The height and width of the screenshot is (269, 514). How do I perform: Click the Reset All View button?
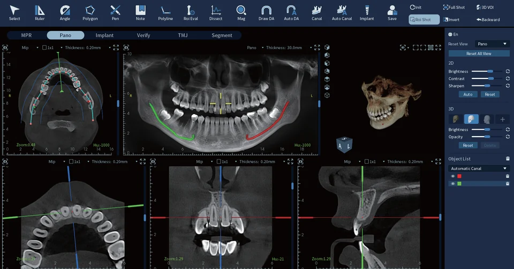tap(479, 53)
